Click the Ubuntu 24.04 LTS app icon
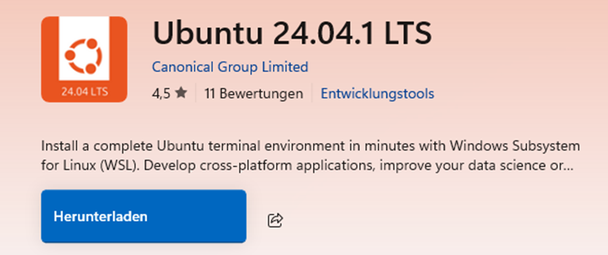 (84, 59)
